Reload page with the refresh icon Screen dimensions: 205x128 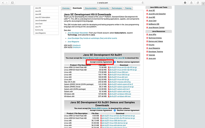(x=143, y=3)
